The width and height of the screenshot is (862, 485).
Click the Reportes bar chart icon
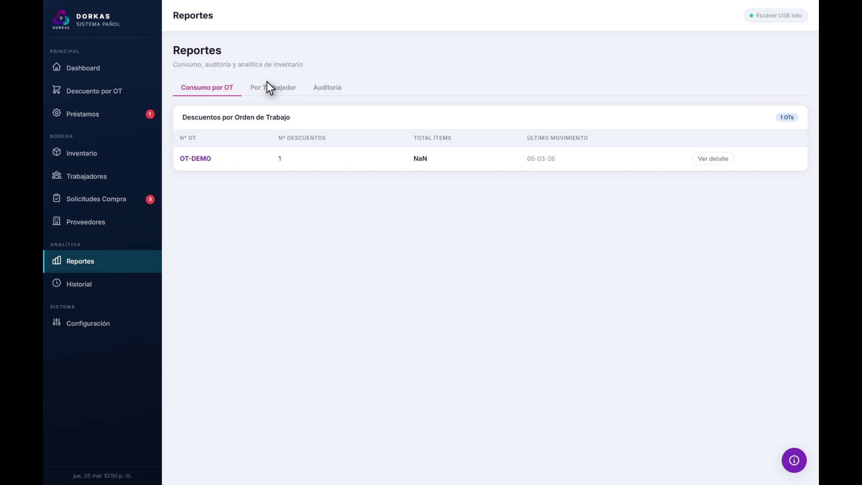57,260
